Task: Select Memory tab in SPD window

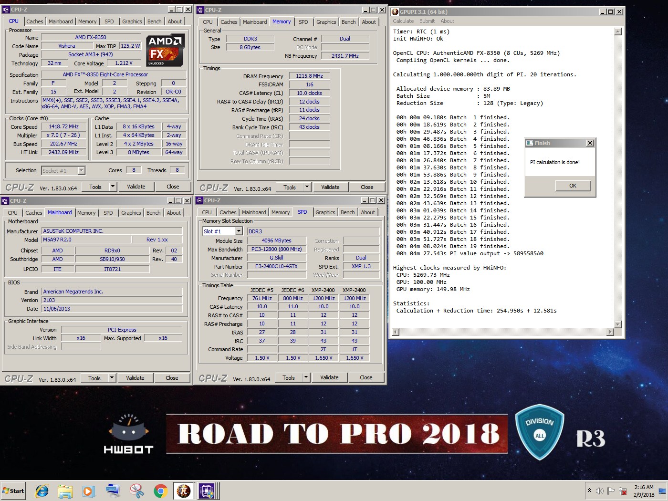Action: coord(280,212)
